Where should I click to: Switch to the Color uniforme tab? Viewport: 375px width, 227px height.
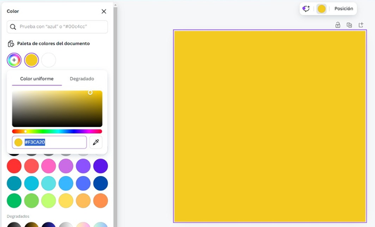click(37, 79)
